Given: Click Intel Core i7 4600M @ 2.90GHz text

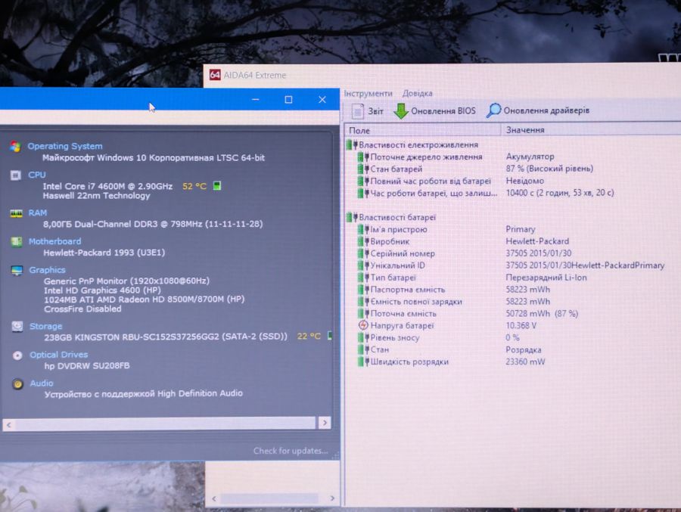Looking at the screenshot, I should pos(107,186).
